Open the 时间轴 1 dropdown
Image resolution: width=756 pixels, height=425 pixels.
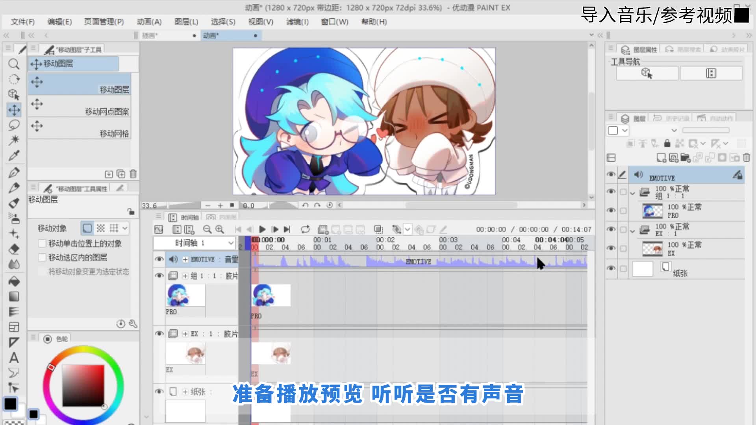[x=231, y=243]
